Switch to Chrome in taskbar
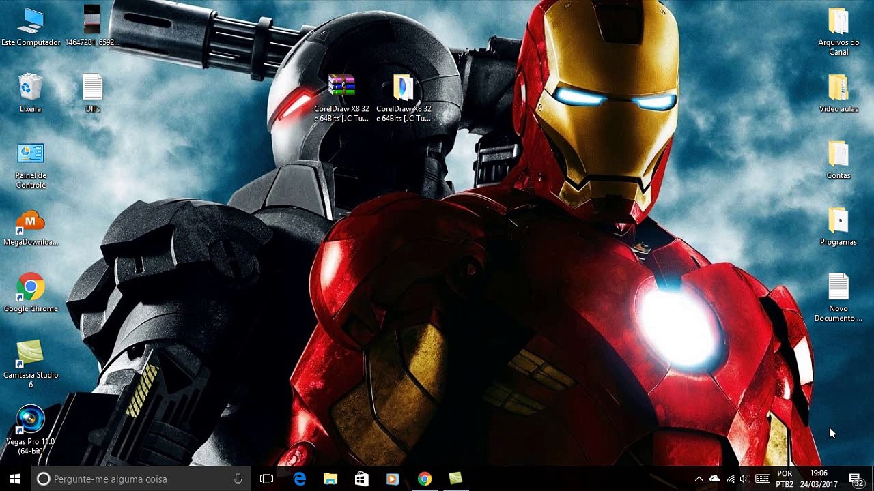Viewport: 874px width, 491px height. 425,479
